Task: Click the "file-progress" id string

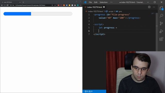Action: coord(120,14)
